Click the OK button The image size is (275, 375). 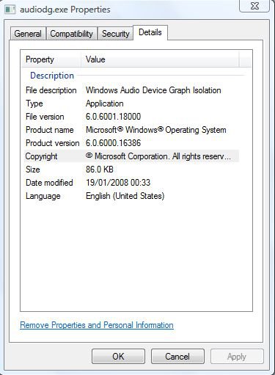pyautogui.click(x=118, y=357)
